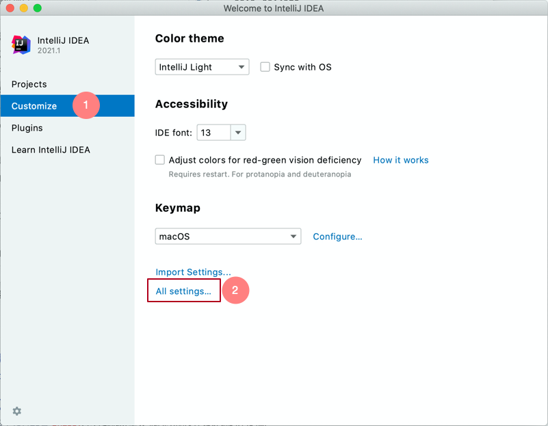
Task: Expand the IDE font size dropdown arrow
Action: [238, 133]
